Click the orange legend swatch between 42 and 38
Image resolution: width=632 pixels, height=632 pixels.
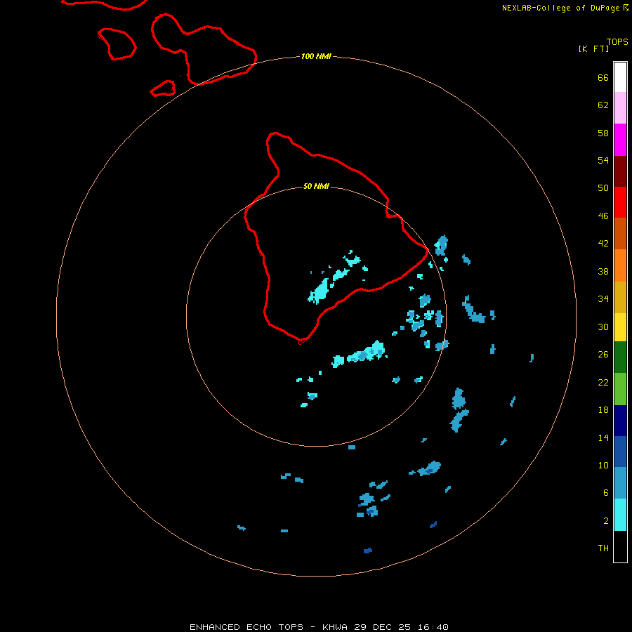pyautogui.click(x=620, y=265)
